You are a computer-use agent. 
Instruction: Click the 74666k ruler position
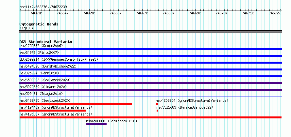click(116, 13)
